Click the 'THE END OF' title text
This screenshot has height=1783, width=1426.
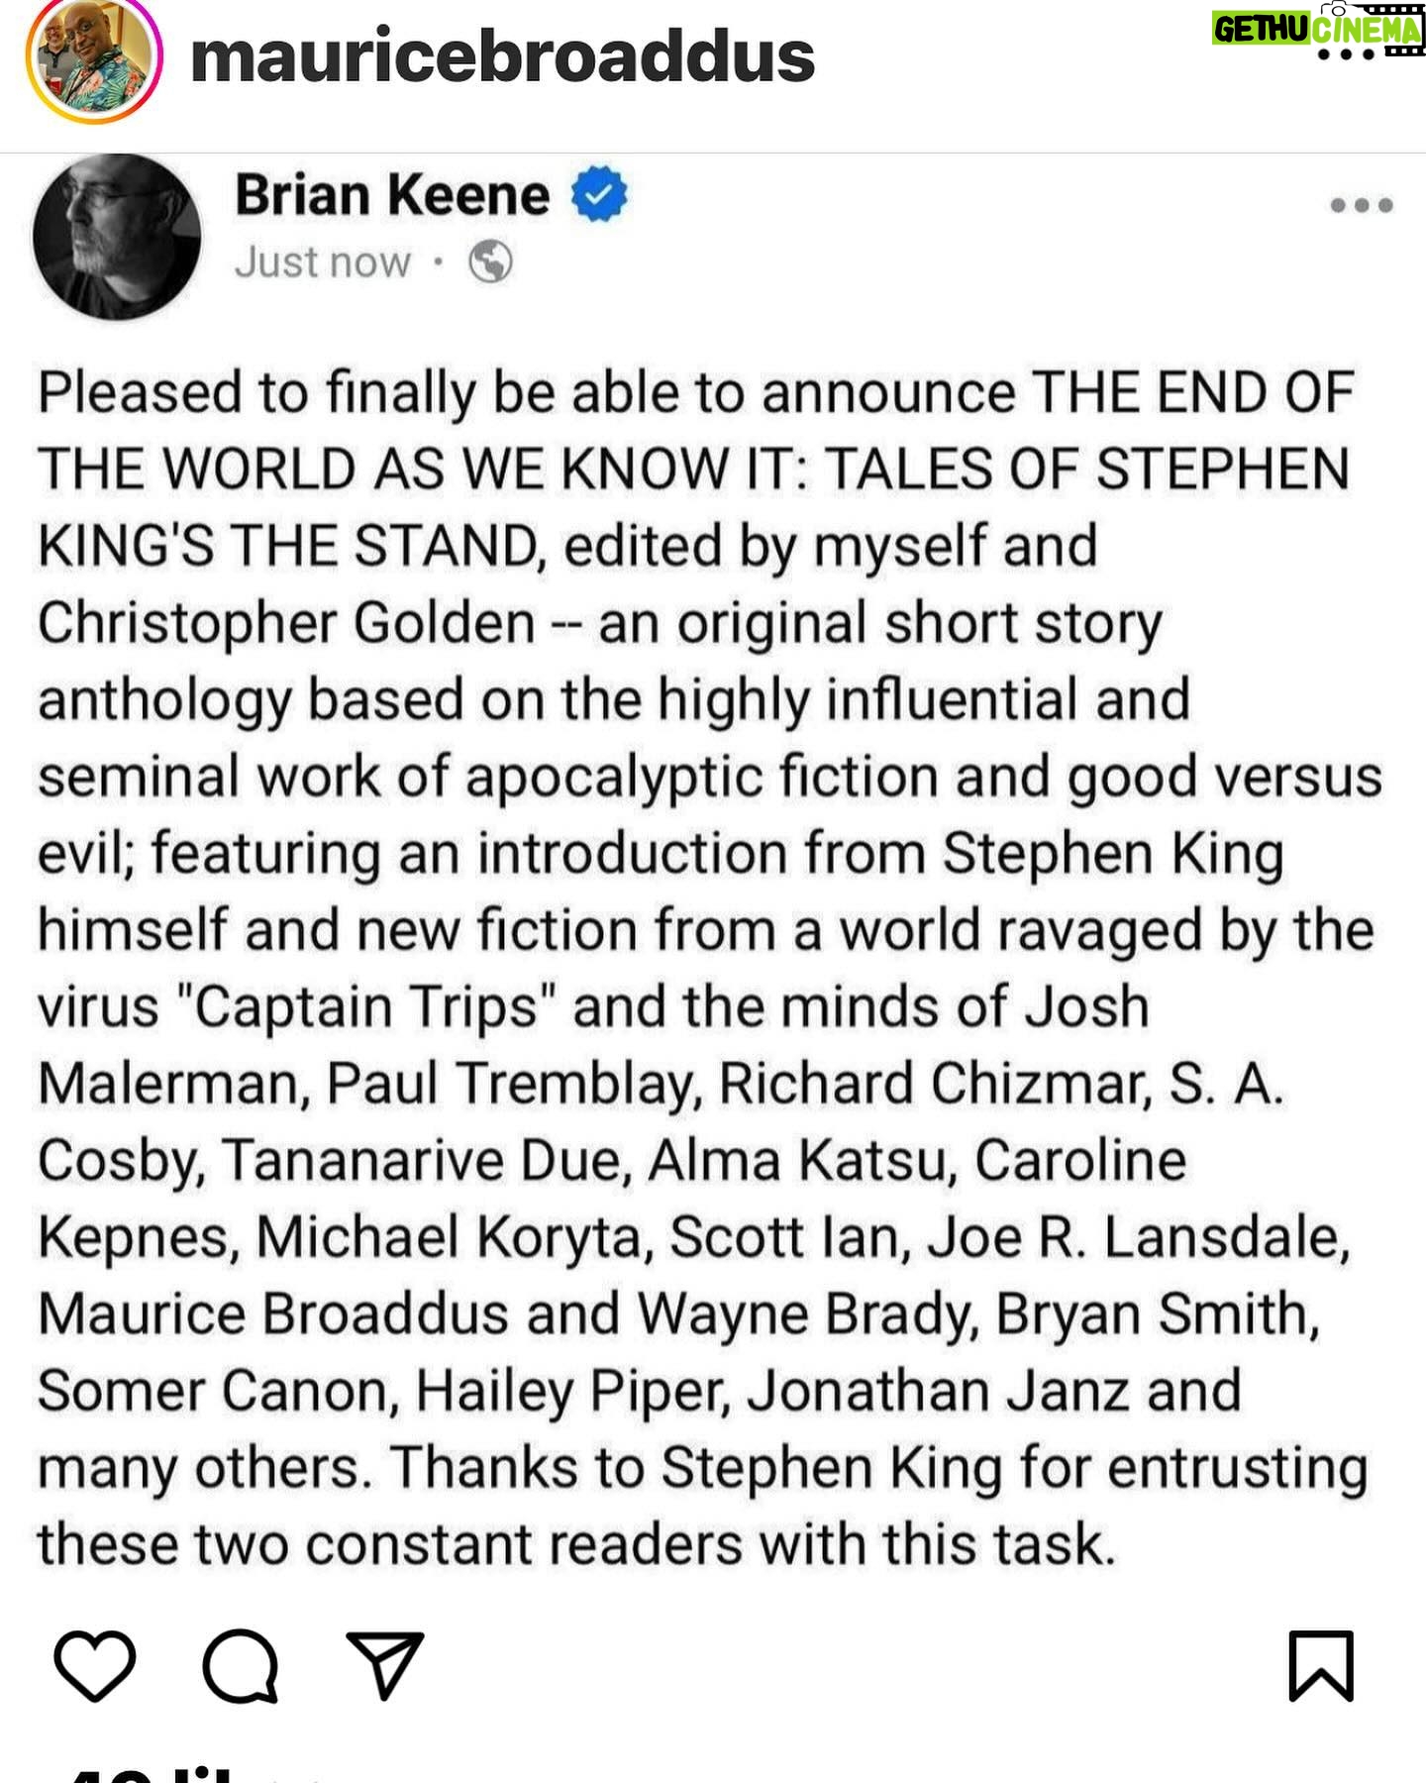point(1193,392)
